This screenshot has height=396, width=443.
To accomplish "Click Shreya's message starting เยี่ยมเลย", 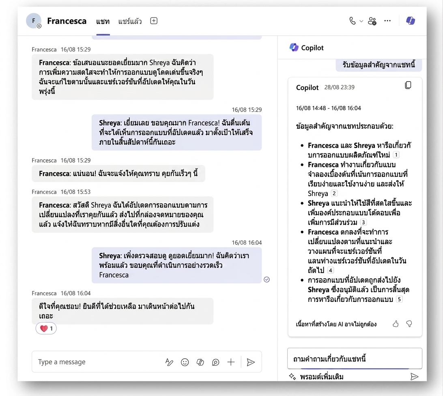I will 176,132.
